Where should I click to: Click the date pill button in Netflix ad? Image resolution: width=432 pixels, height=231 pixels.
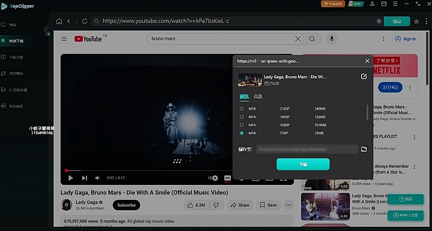[391, 87]
